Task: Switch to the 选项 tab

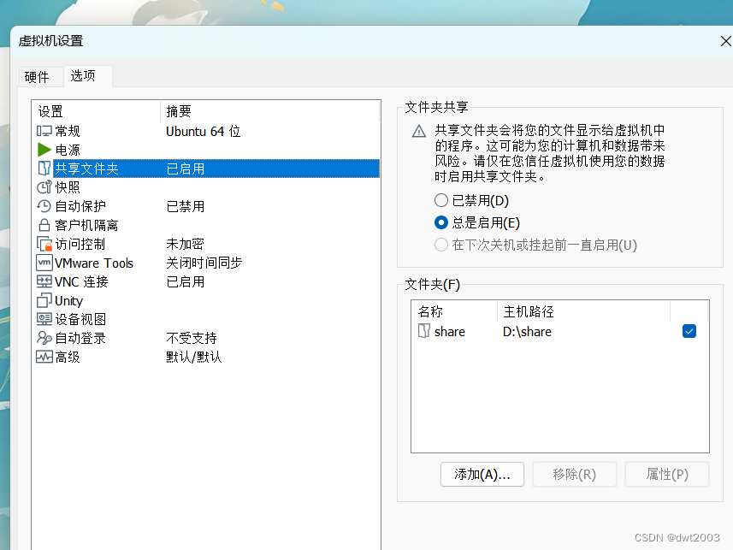Action: coord(83,76)
